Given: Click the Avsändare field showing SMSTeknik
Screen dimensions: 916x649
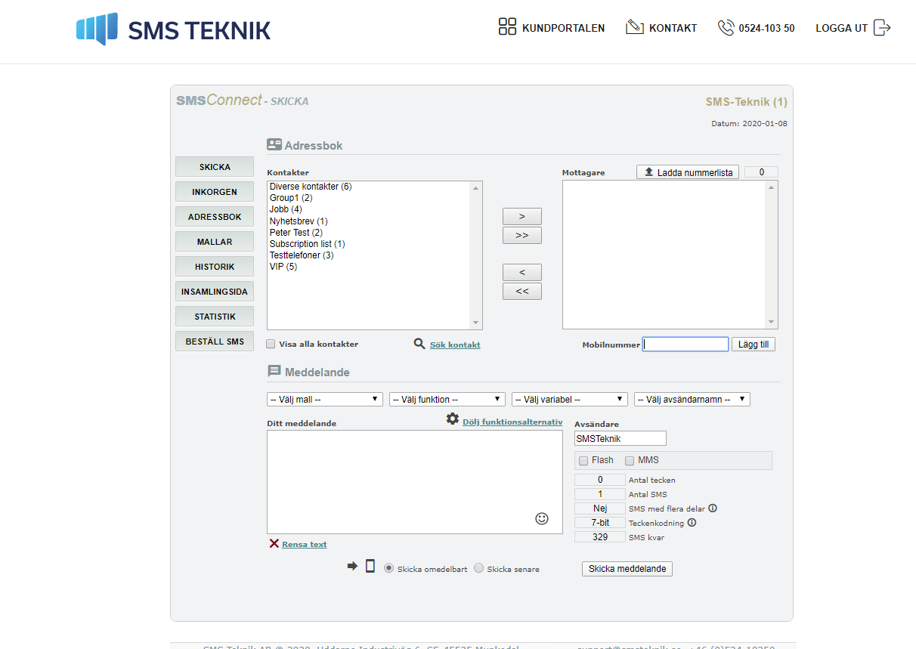Looking at the screenshot, I should [x=620, y=438].
